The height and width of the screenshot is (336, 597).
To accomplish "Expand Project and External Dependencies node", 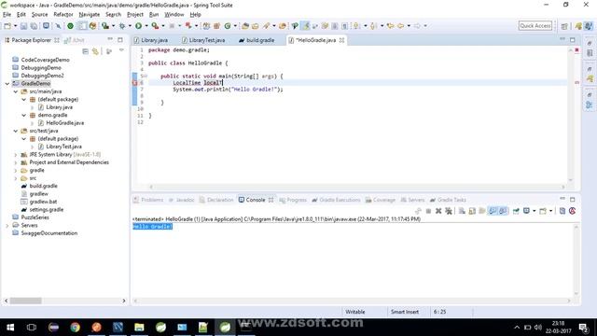I will [16, 162].
